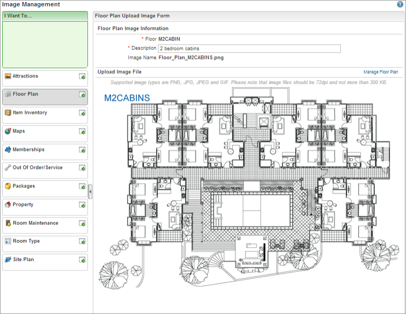Follow the Manage Floor Plan link
This screenshot has height=314, width=406.
(x=381, y=72)
